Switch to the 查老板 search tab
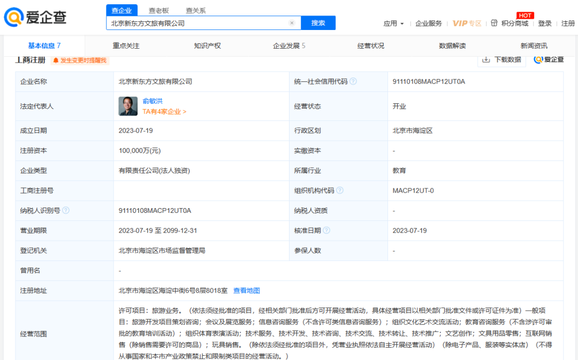 point(158,10)
